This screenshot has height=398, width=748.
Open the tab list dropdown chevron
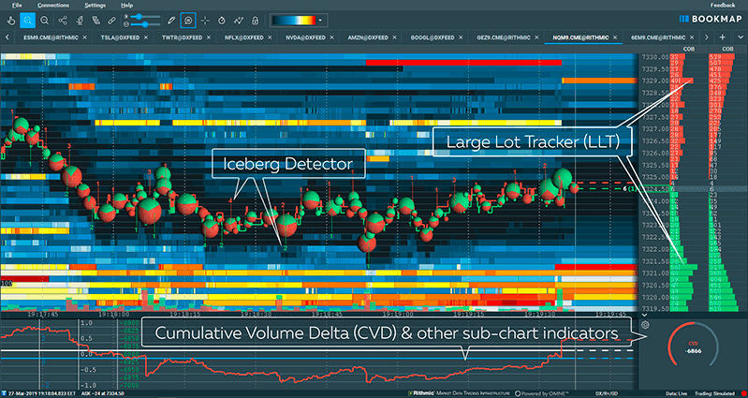pyautogui.click(x=739, y=37)
